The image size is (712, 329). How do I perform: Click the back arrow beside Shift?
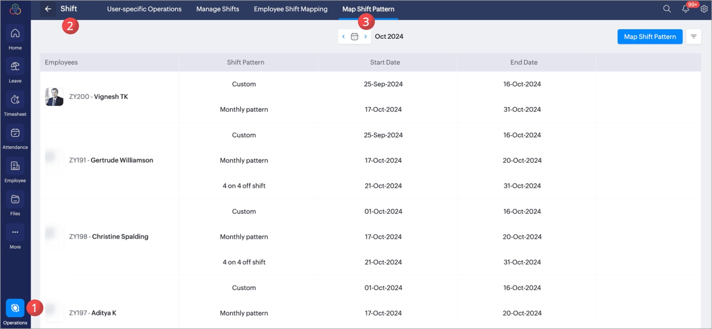[x=48, y=9]
